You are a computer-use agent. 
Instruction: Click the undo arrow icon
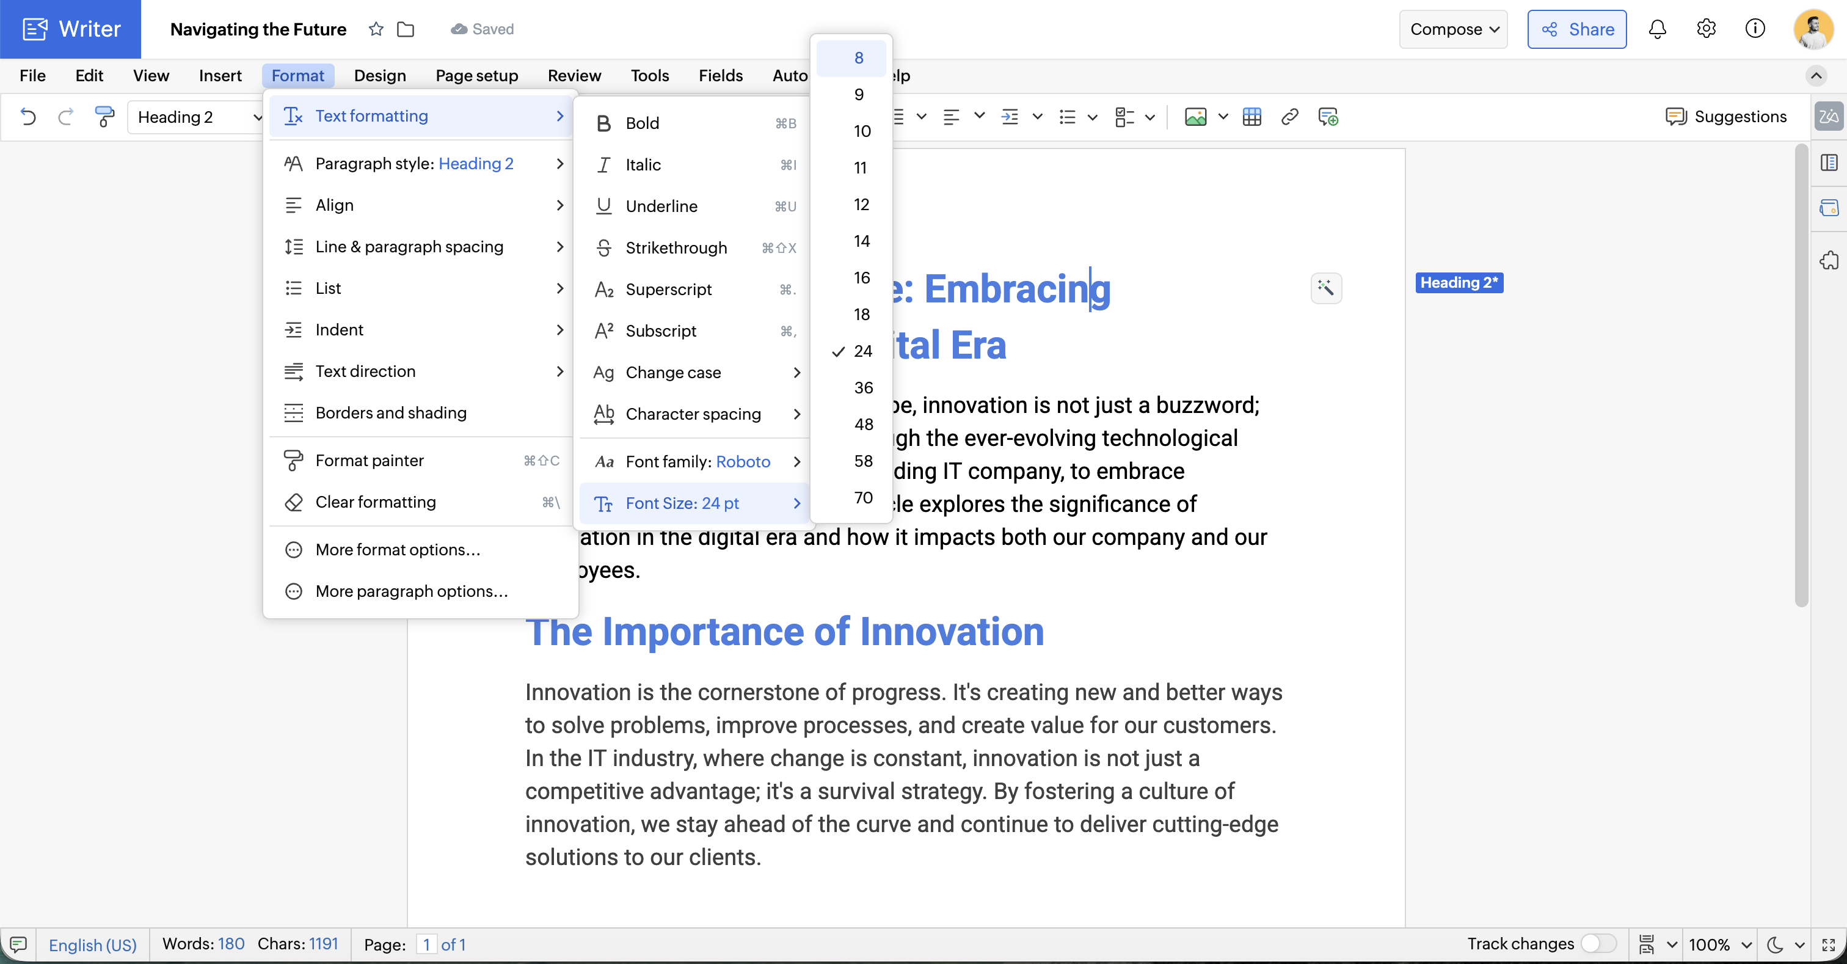click(28, 117)
